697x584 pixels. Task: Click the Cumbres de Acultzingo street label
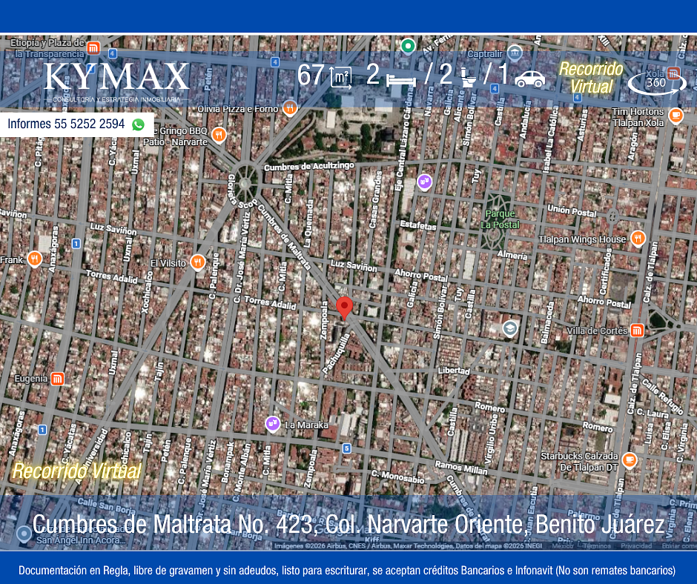309,166
